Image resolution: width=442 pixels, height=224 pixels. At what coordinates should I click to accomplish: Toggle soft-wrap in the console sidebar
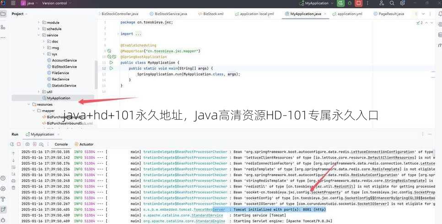point(13,167)
